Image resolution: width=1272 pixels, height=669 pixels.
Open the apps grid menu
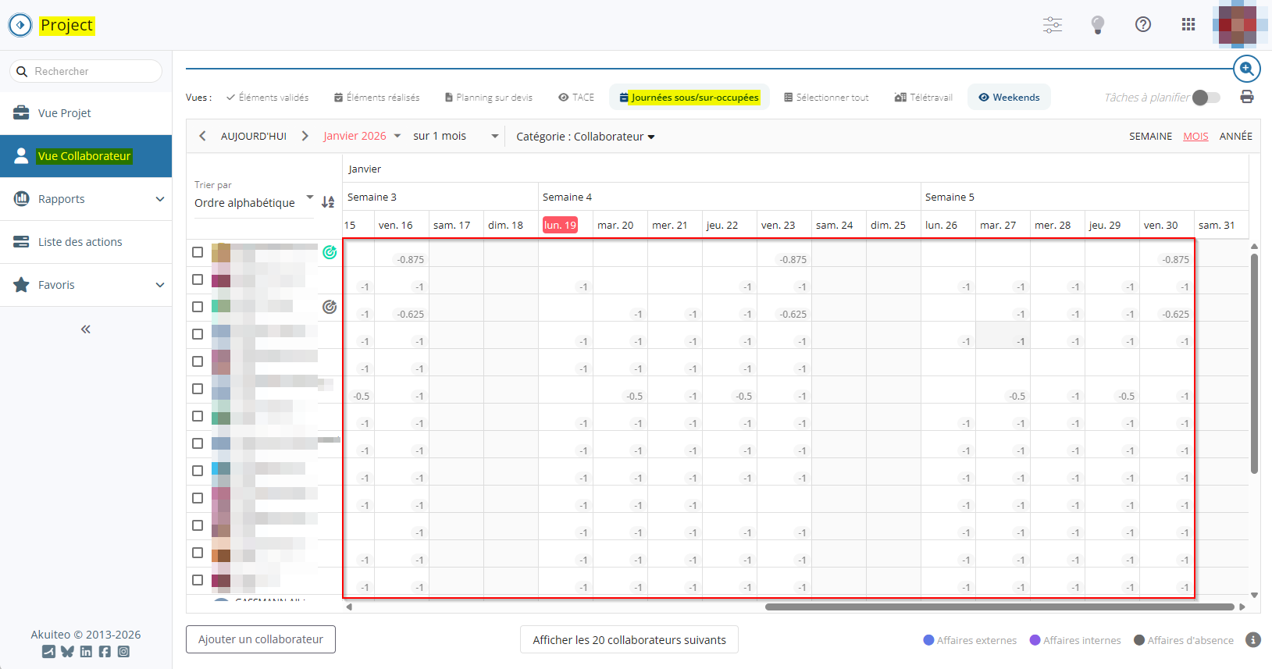click(1188, 25)
